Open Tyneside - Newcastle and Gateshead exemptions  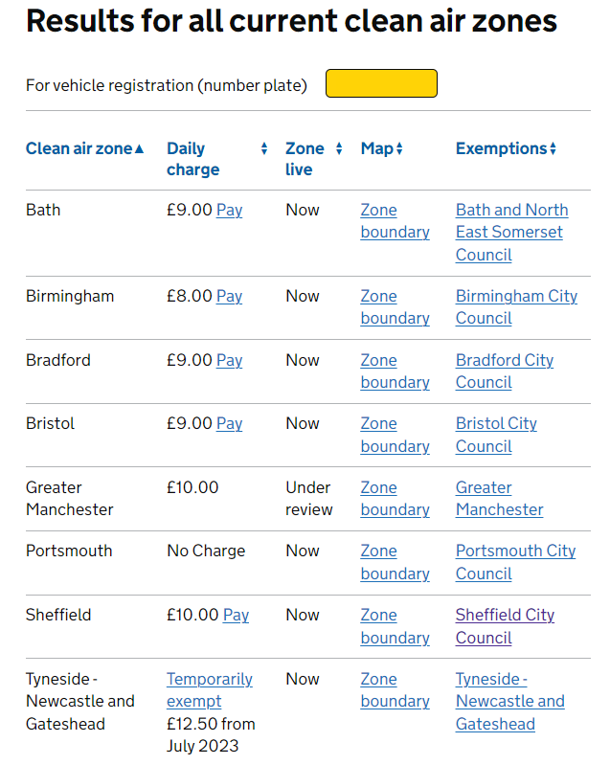[509, 701]
